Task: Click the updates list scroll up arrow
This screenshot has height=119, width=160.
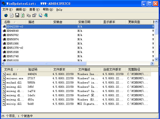Action: coord(156,22)
